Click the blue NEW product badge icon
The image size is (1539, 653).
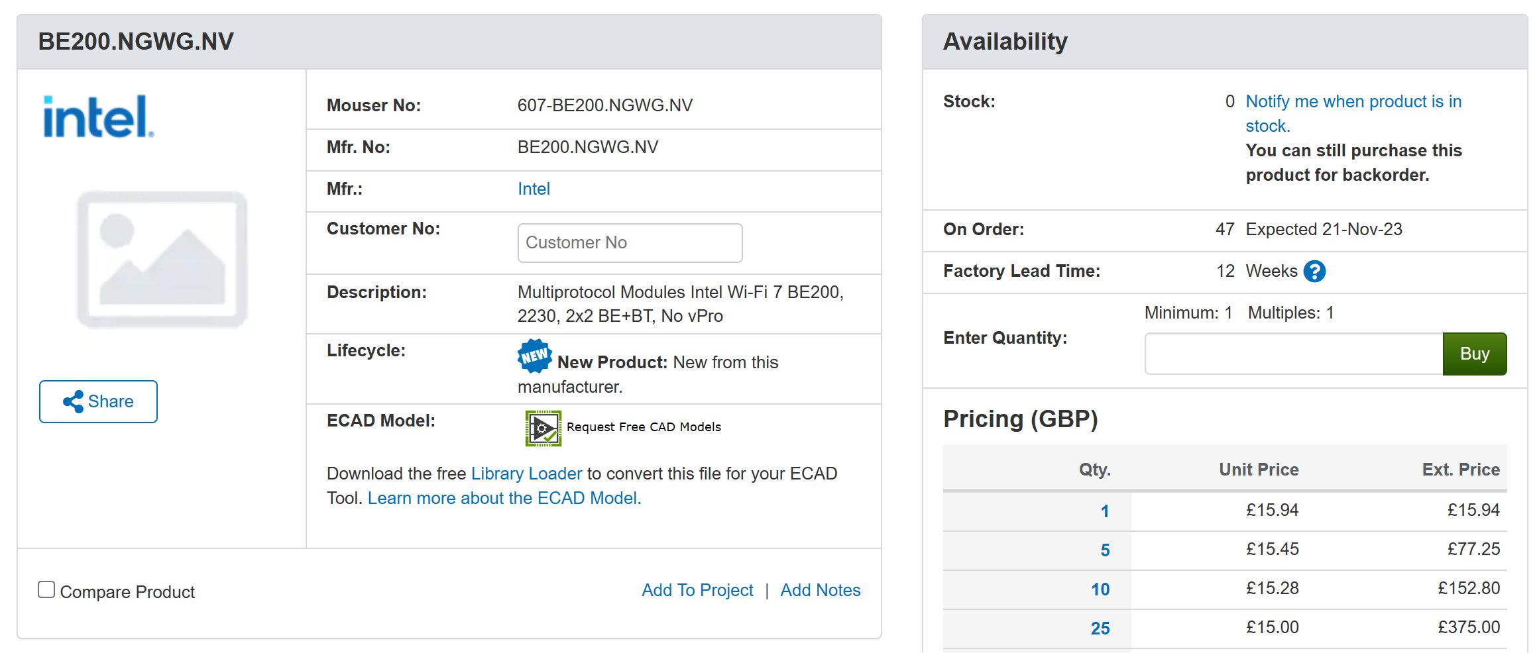tap(534, 356)
